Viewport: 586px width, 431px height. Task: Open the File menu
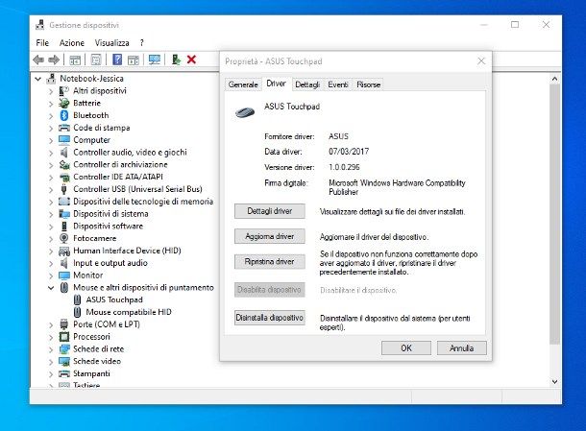point(42,43)
